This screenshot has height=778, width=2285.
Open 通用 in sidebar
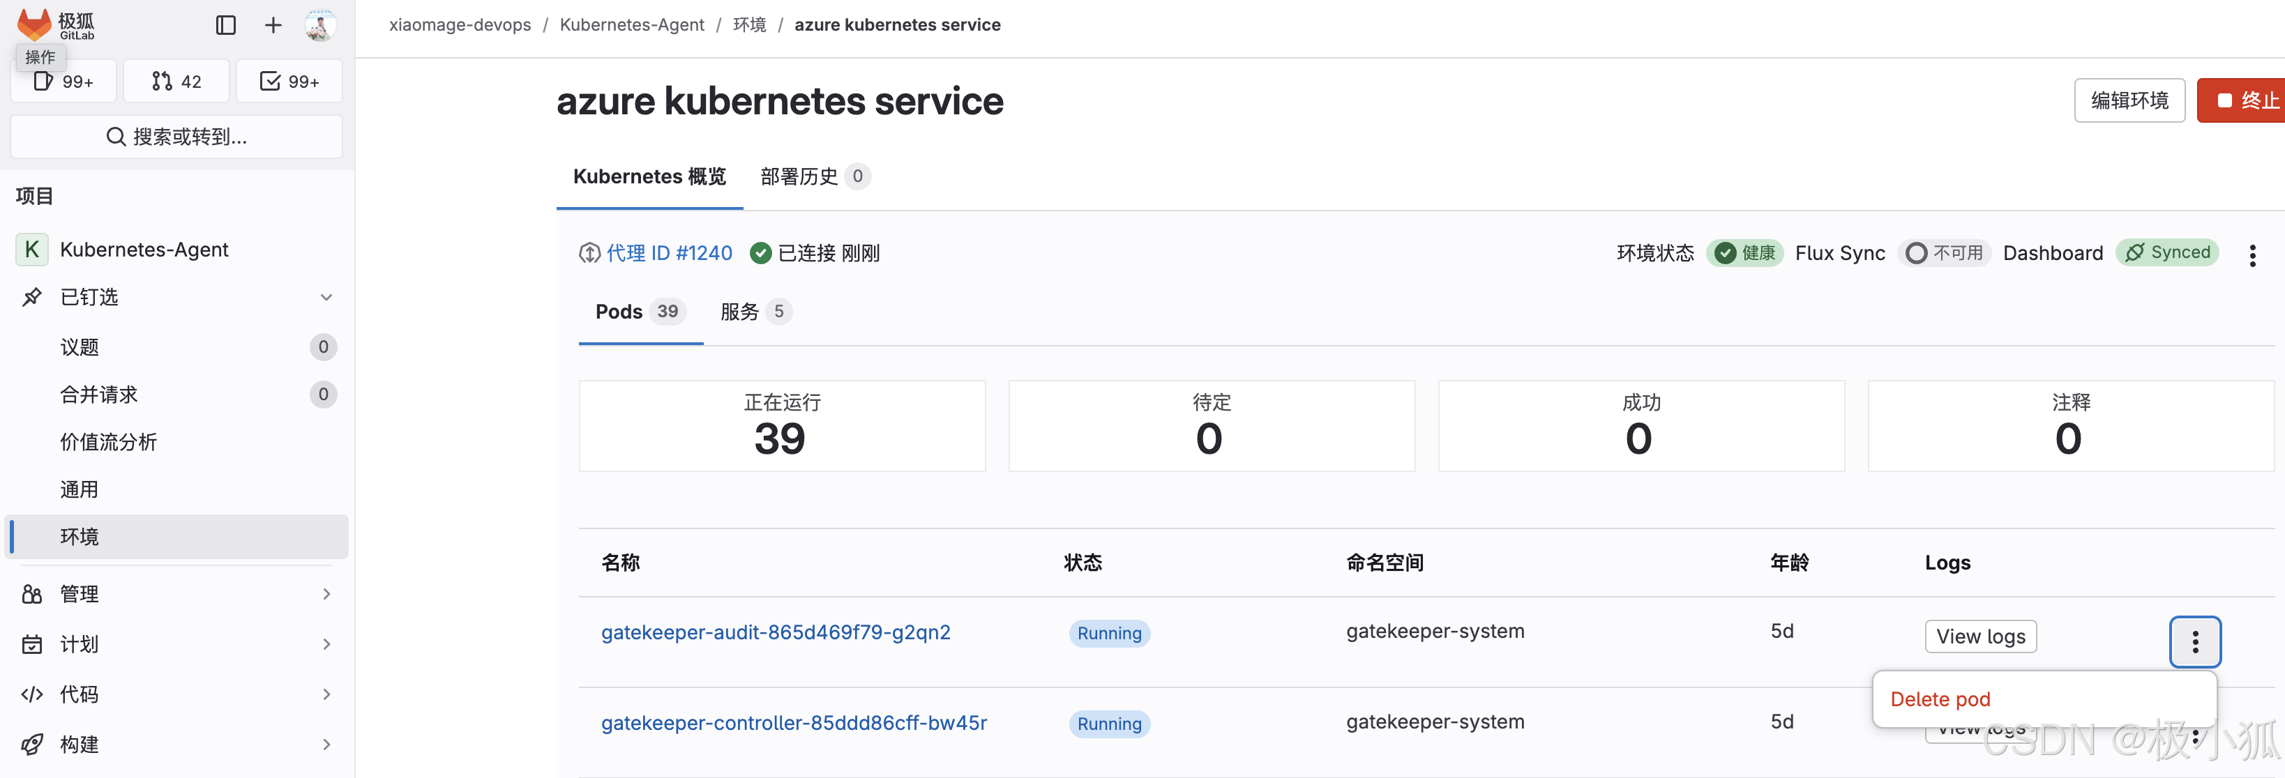tap(176, 489)
